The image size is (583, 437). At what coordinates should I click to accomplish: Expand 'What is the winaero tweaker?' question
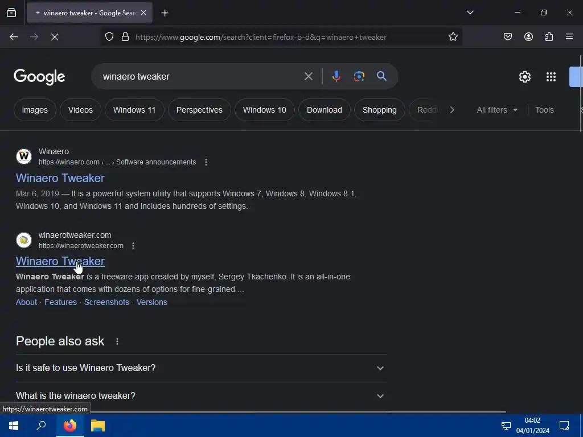point(201,396)
